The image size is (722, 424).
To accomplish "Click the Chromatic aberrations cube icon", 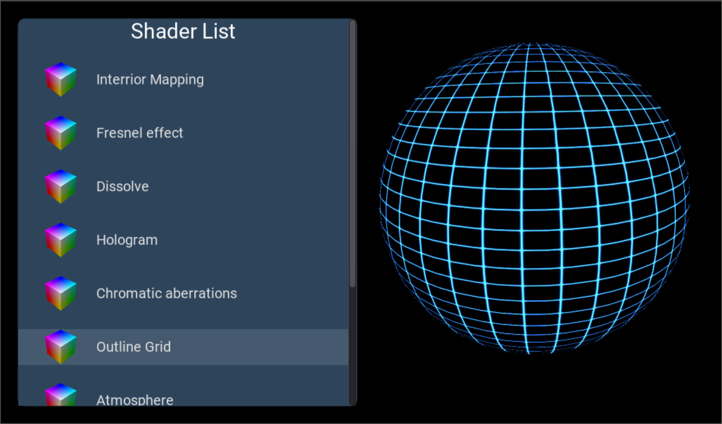I will pyautogui.click(x=61, y=293).
